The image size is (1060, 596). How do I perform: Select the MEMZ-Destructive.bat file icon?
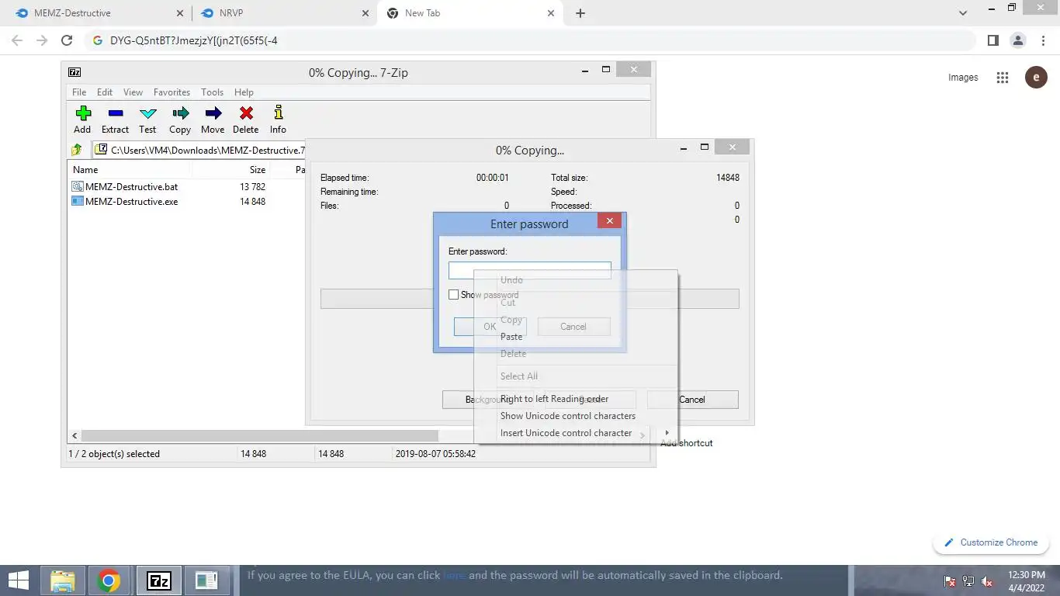pyautogui.click(x=78, y=186)
